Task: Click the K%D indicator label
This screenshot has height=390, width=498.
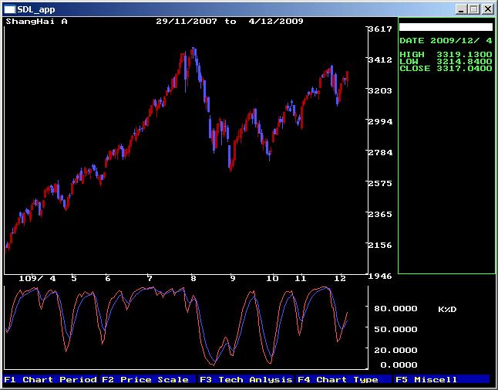Action: (x=447, y=309)
